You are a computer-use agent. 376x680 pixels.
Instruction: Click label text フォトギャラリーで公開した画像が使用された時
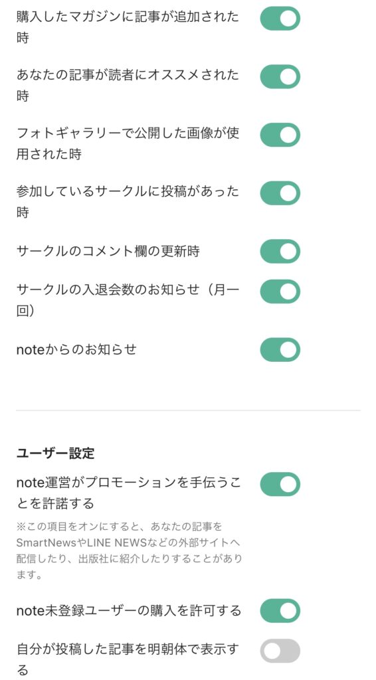tap(128, 143)
